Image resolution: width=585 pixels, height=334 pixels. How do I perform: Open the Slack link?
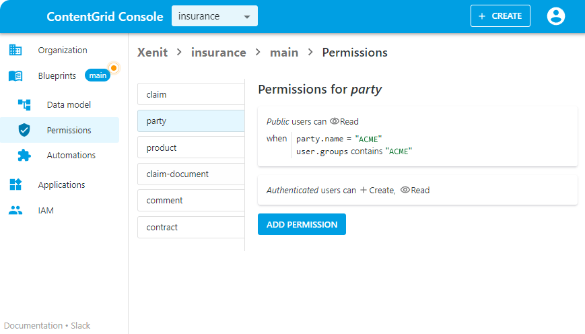coord(81,325)
